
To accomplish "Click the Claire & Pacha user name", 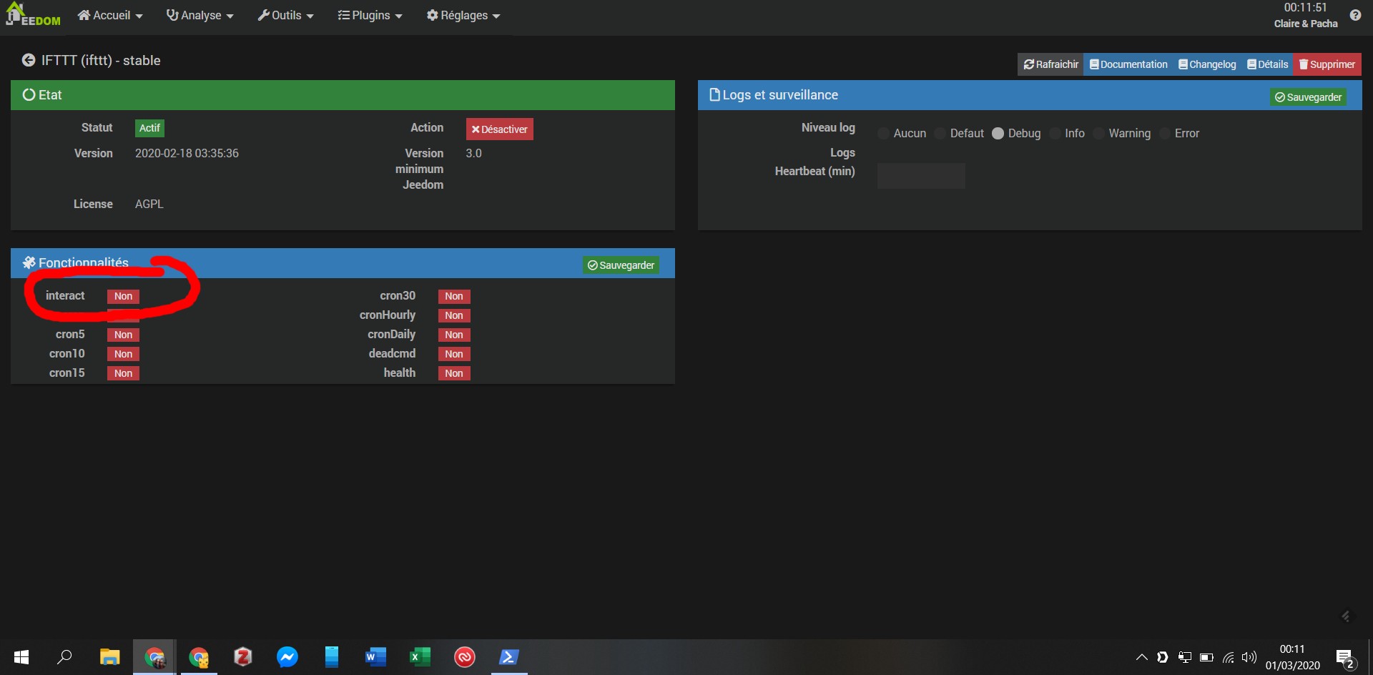I will [1306, 24].
